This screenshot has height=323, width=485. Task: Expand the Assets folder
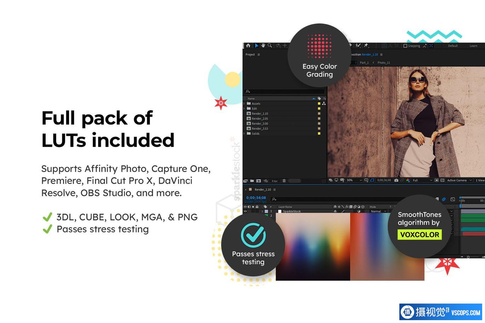point(244,104)
